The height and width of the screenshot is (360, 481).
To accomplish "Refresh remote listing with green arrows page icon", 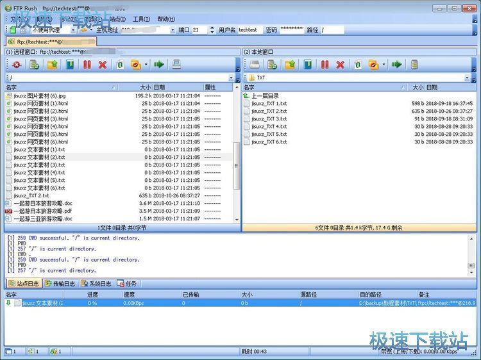I will (x=120, y=65).
